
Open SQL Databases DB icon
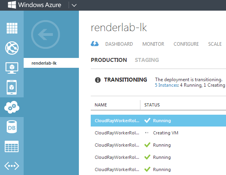pos(12,127)
